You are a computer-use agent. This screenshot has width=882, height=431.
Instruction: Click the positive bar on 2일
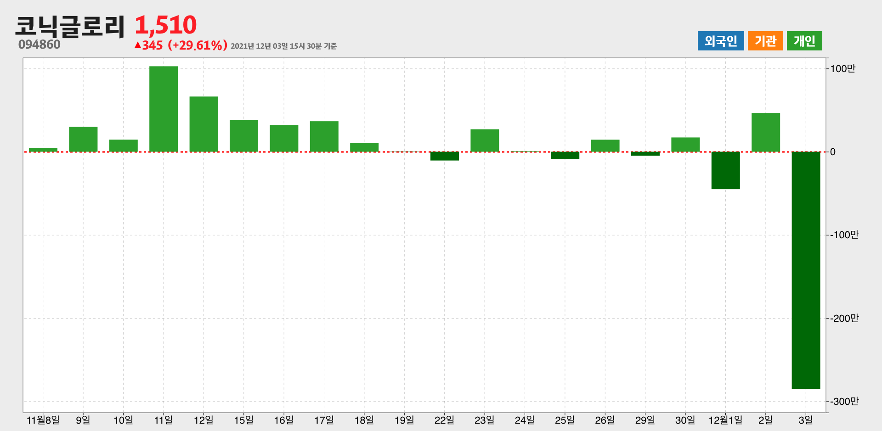click(x=766, y=132)
